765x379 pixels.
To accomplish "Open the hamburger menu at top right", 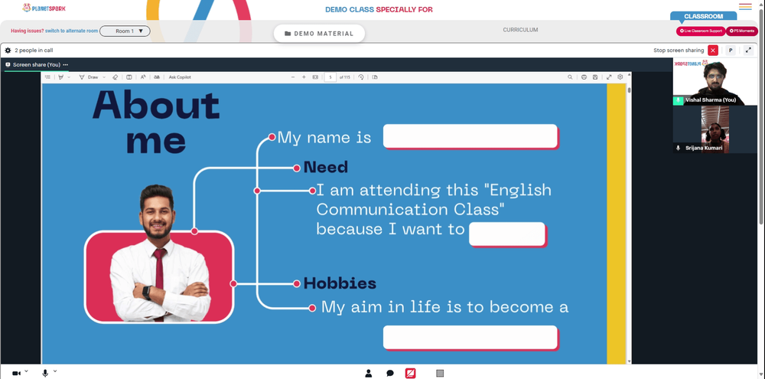I will [745, 6].
